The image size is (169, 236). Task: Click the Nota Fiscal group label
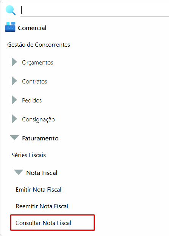42,173
